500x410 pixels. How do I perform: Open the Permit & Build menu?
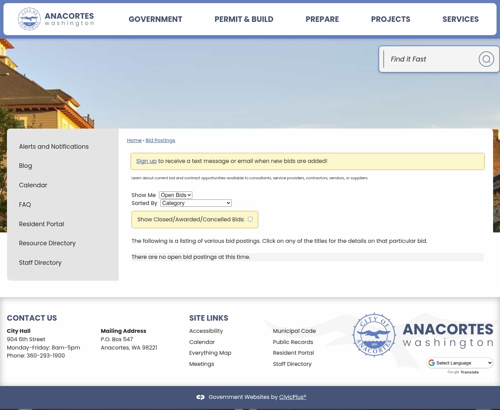point(244,19)
